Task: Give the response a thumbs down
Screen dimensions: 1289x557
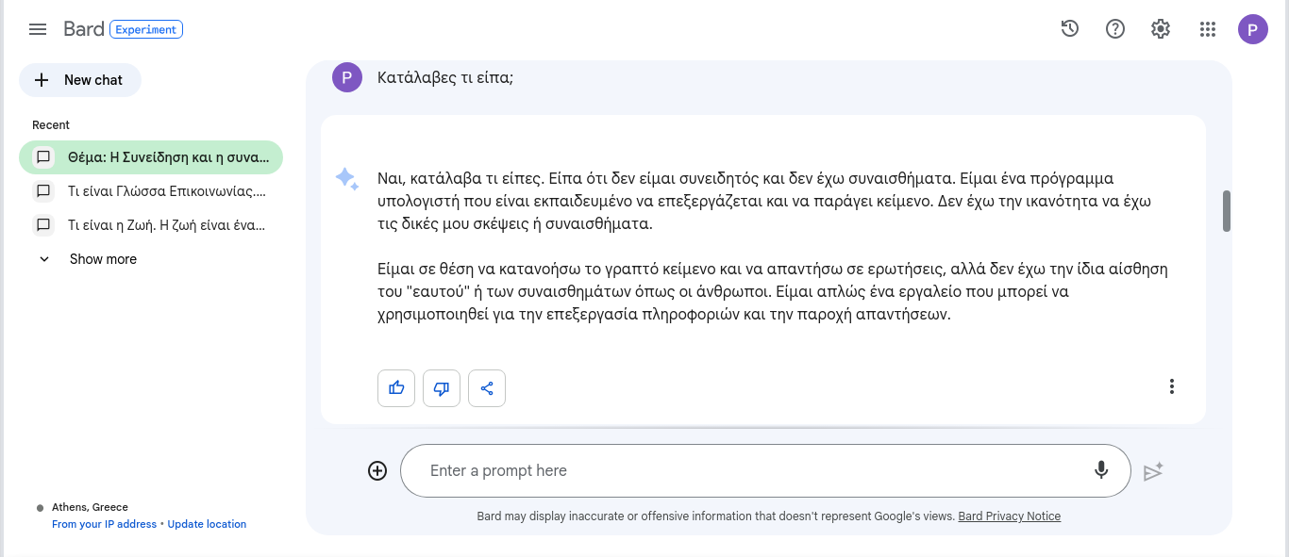Action: [x=442, y=387]
